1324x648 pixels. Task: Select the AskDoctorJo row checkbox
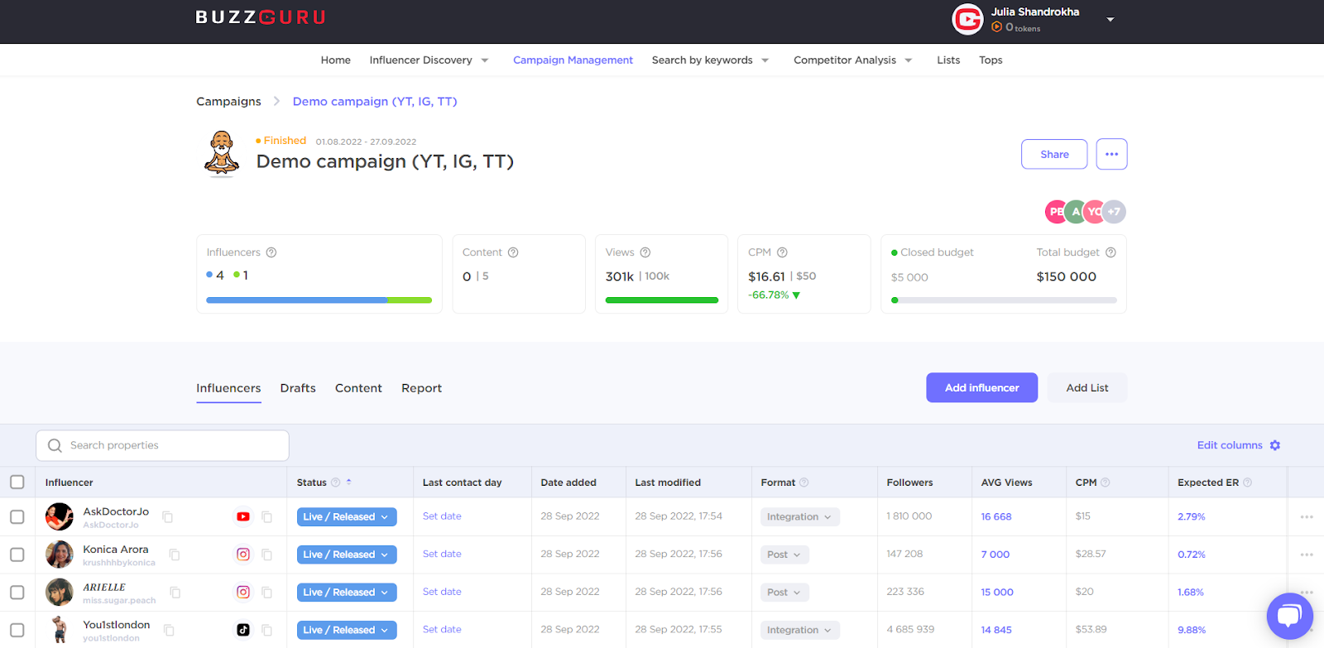[17, 517]
